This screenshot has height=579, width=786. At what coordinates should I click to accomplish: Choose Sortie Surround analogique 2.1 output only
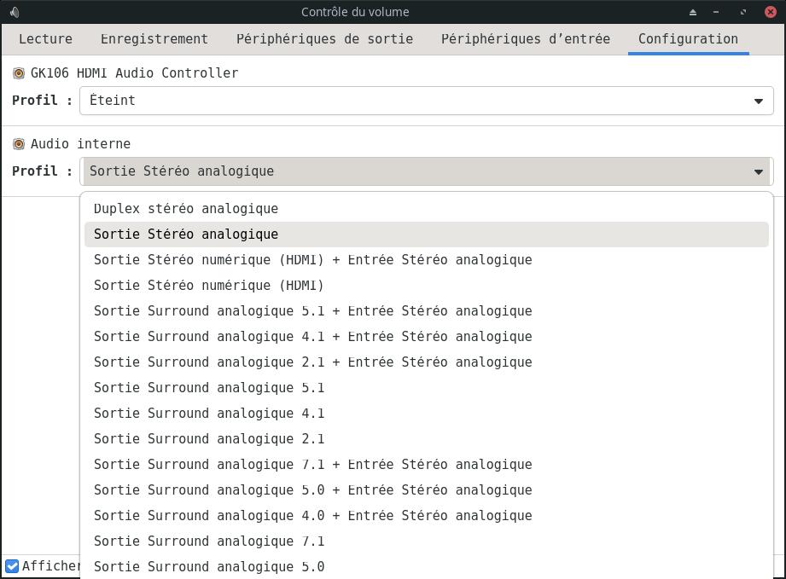(427, 439)
